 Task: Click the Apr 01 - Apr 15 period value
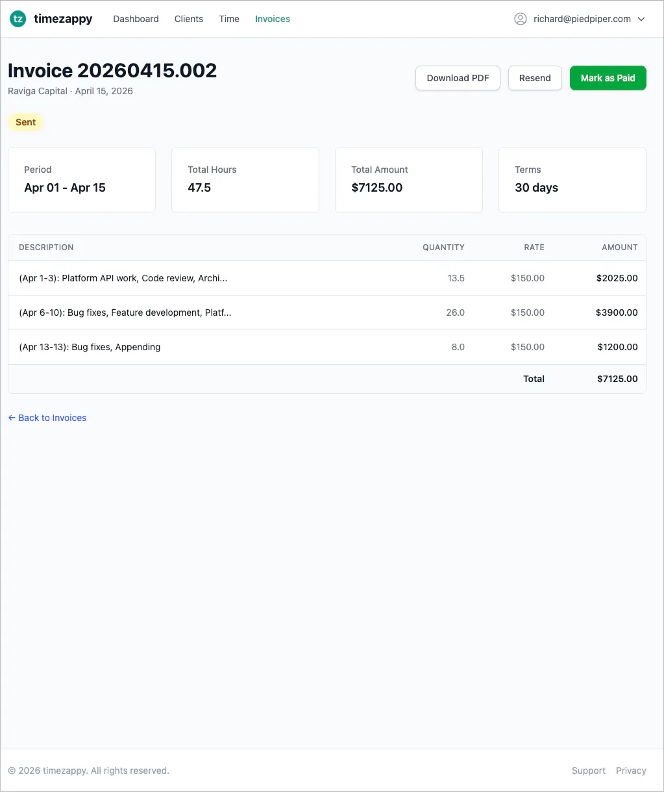point(65,188)
